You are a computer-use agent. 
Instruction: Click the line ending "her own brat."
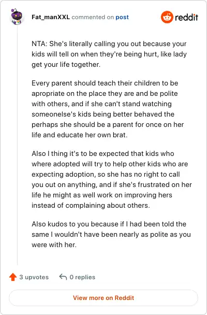coord(79,135)
